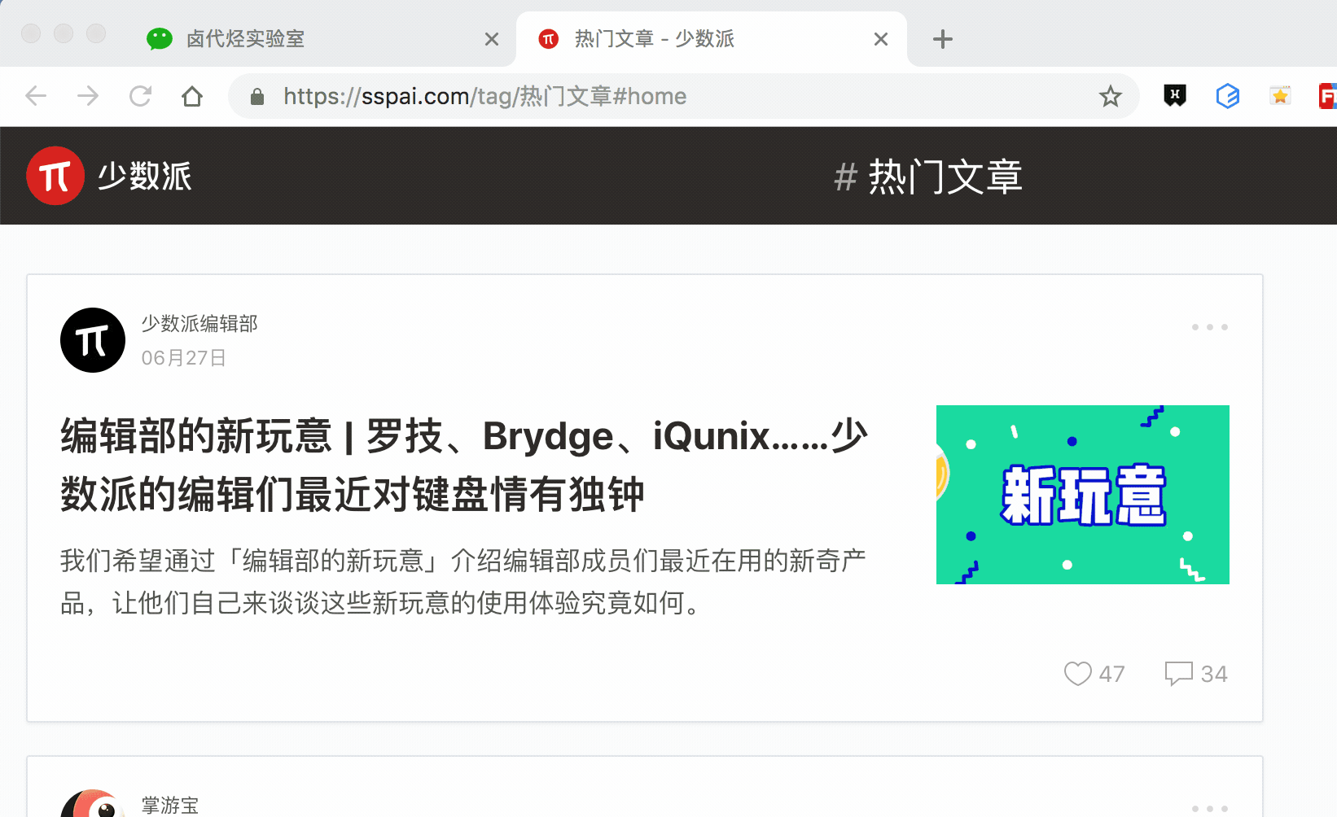The width and height of the screenshot is (1337, 817).
Task: Click the like count 47
Action: 1112,674
